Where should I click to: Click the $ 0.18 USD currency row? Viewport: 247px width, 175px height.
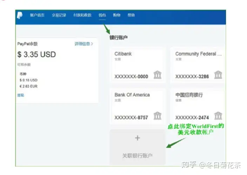tap(28, 80)
